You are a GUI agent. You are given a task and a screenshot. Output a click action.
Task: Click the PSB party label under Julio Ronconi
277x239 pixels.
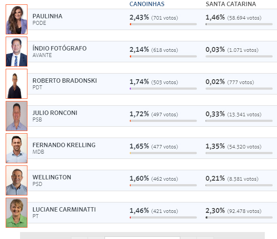click(37, 120)
